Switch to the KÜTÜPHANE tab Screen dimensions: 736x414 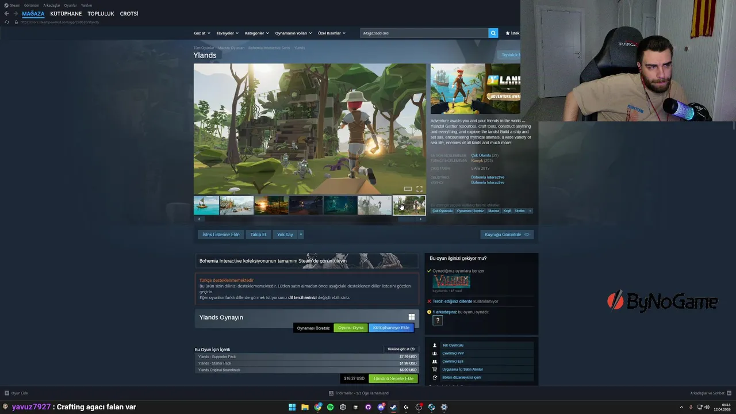[x=66, y=14]
